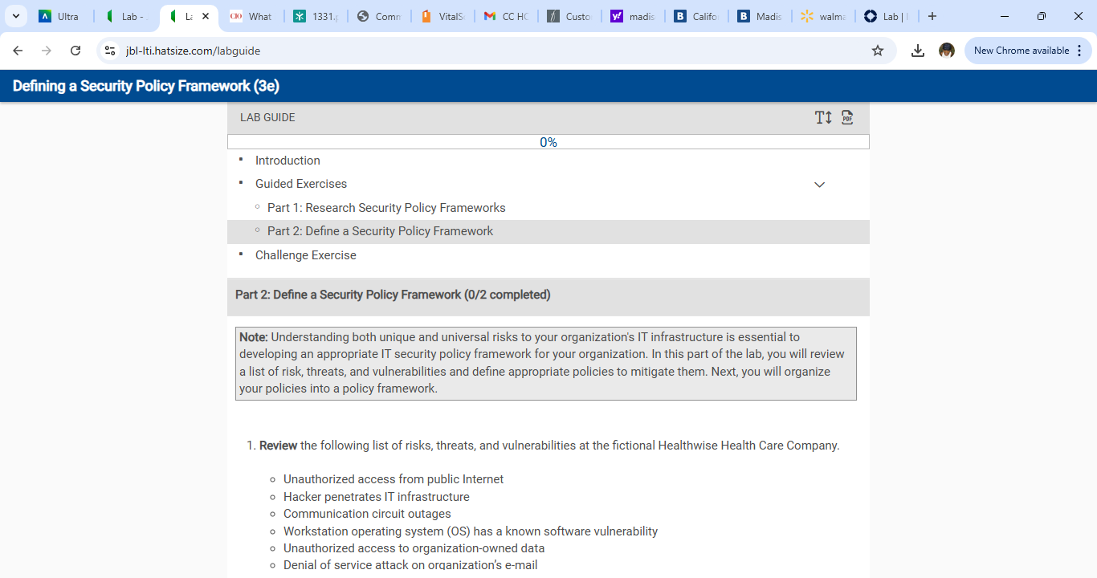Open the Guided Exercises section

coord(301,184)
